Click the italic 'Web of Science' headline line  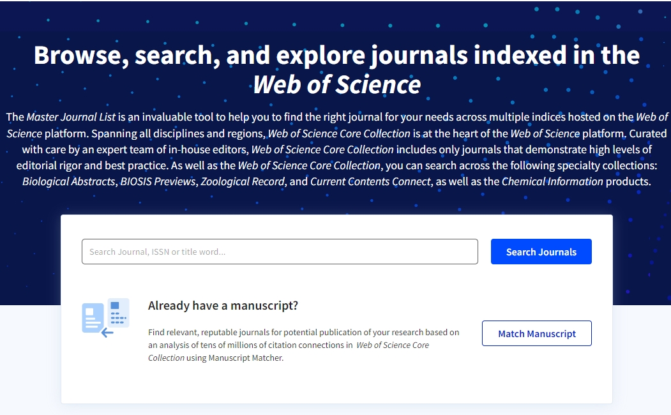point(337,84)
